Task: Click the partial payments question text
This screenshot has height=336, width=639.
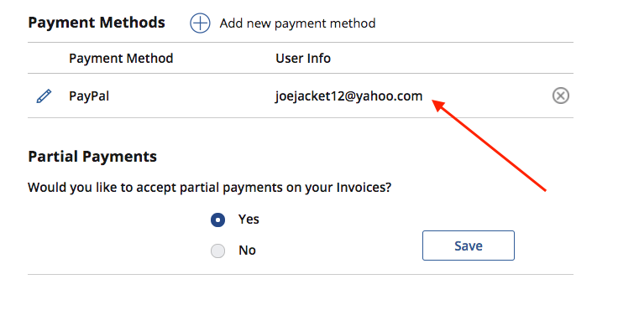Action: tap(210, 188)
